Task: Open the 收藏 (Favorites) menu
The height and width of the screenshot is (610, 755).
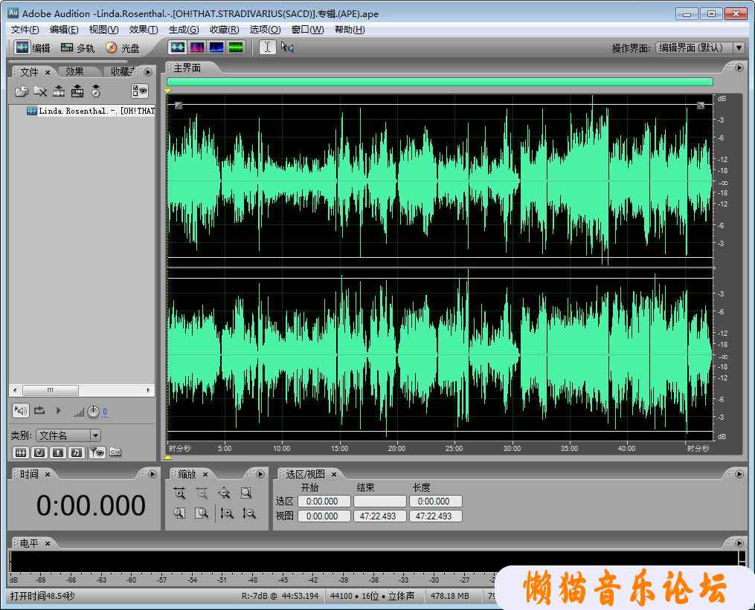Action: 225,30
